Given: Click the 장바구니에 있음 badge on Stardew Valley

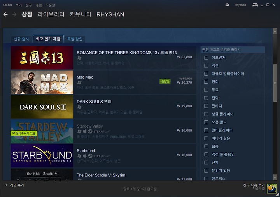Looking at the screenshot, I should tap(24, 133).
